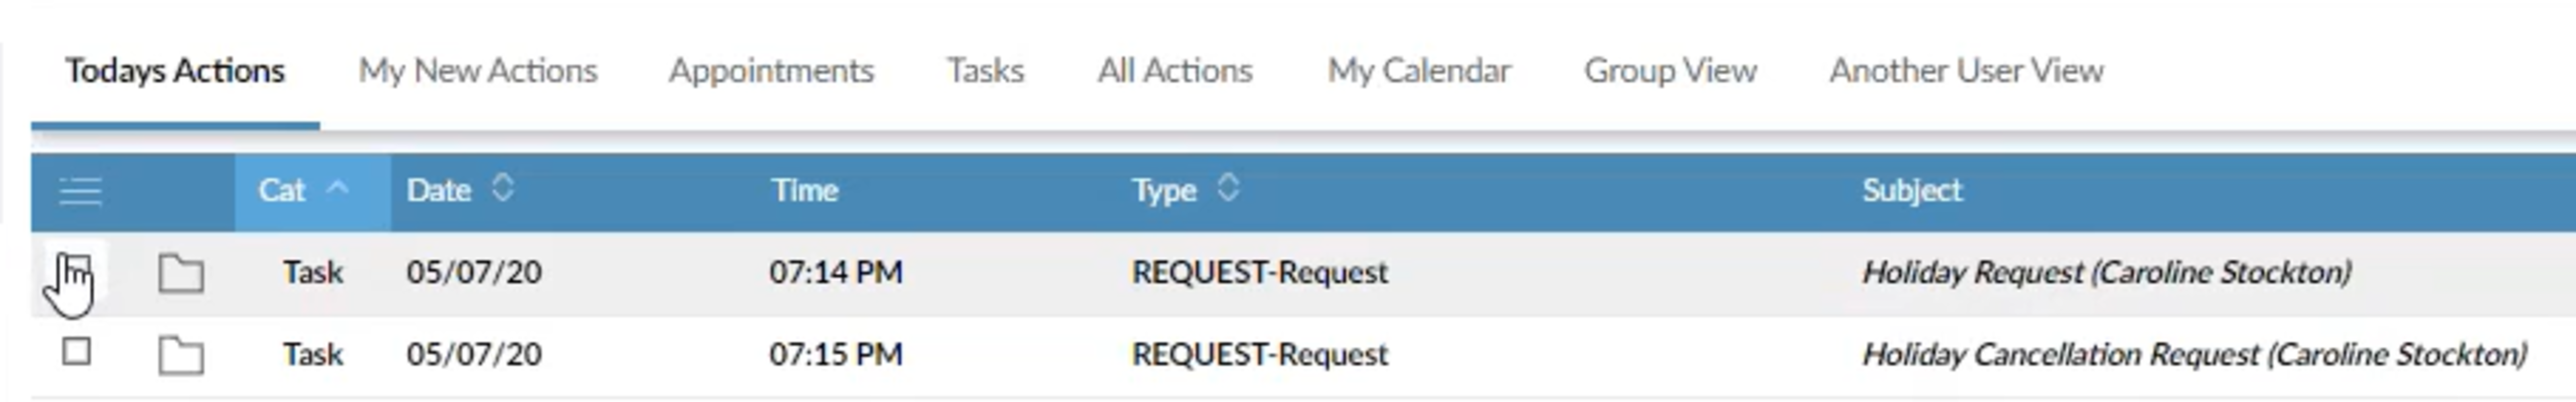The width and height of the screenshot is (2576, 402).
Task: Select the Todays Actions tab
Action: pyautogui.click(x=175, y=70)
